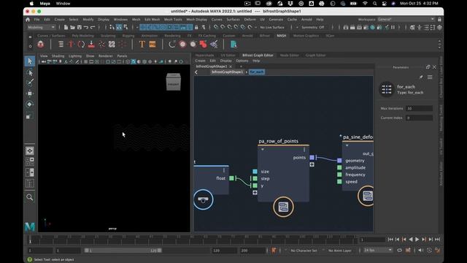Open the viewport Shading menu
467x263 pixels.
tap(58, 56)
